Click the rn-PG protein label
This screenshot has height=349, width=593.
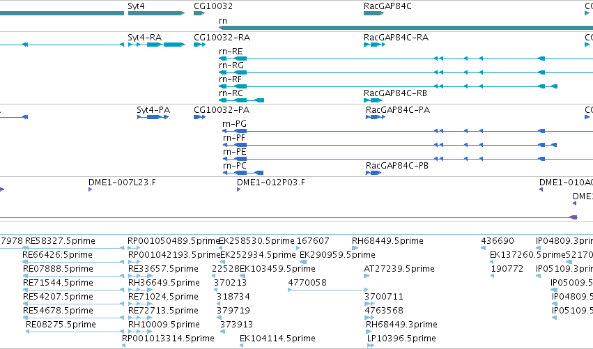pyautogui.click(x=234, y=124)
